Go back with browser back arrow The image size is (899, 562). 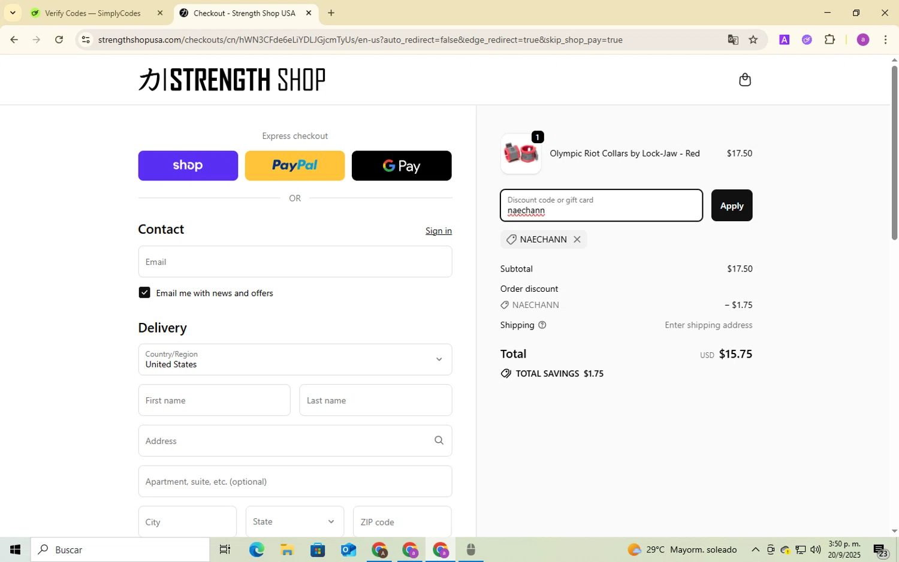tap(14, 40)
